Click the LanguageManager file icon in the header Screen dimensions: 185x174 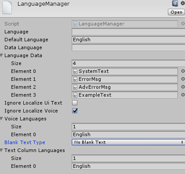tap(7, 7)
